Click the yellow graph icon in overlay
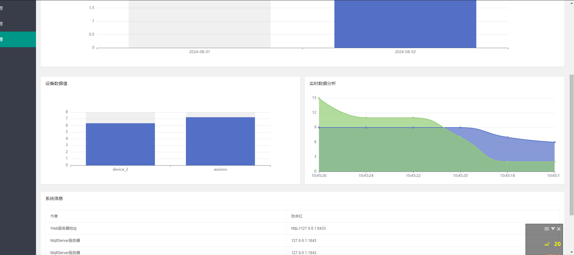The width and height of the screenshot is (574, 255). tap(547, 244)
